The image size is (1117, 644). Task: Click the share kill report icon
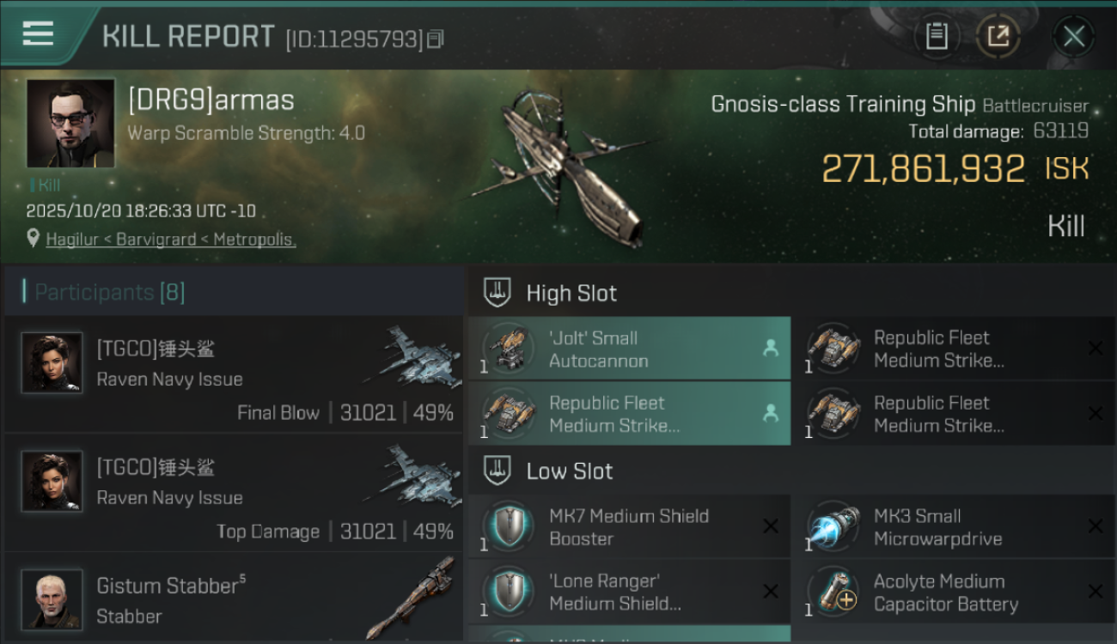pos(998,36)
